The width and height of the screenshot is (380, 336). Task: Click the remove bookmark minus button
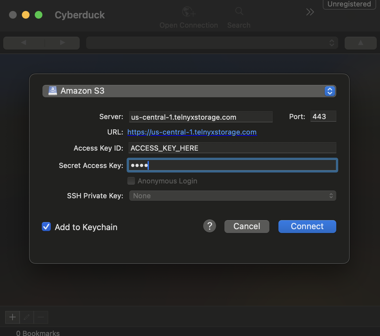(41, 317)
